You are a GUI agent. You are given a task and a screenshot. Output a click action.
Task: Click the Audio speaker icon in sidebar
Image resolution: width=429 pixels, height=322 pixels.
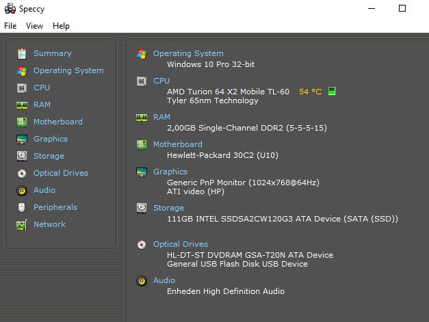point(21,190)
